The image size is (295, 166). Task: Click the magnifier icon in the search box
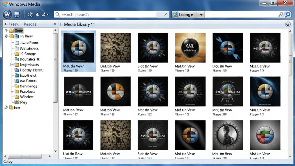(58, 14)
